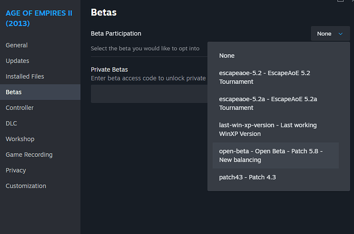Click the Age of Empires II (2013) title

click(39, 18)
